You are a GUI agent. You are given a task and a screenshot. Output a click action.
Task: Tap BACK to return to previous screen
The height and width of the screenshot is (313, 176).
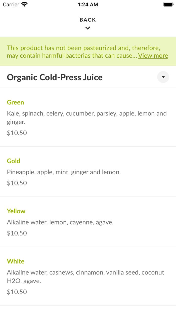[87, 19]
